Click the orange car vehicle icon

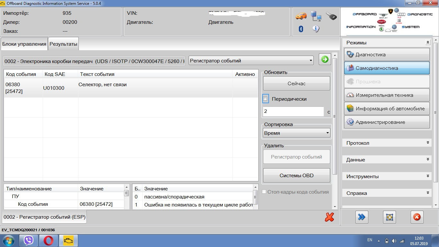(301, 16)
